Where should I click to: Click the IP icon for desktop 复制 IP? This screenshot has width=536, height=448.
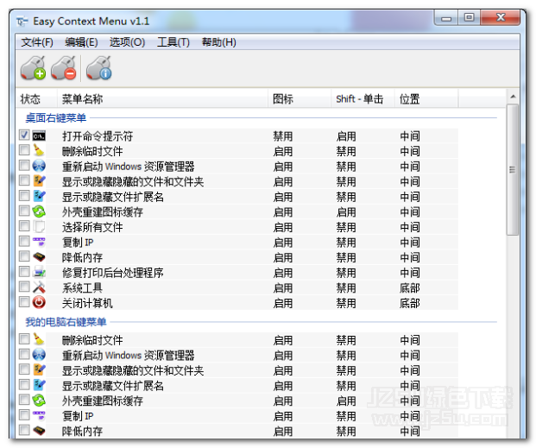pos(39,242)
